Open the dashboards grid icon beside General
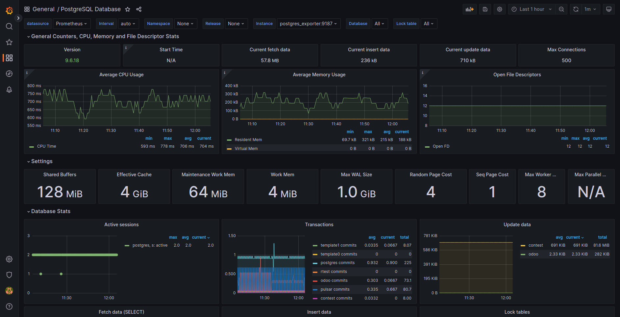Screen dimensions: 620x317 [27, 9]
